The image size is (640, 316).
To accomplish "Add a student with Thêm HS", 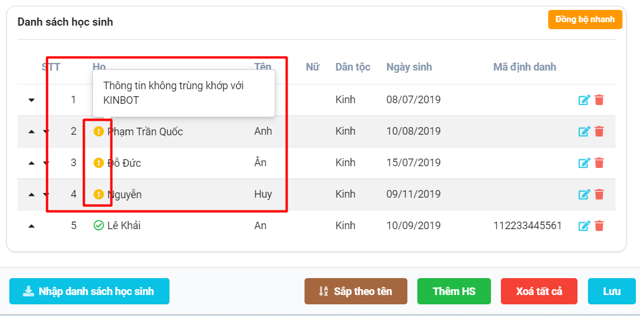I will (454, 291).
